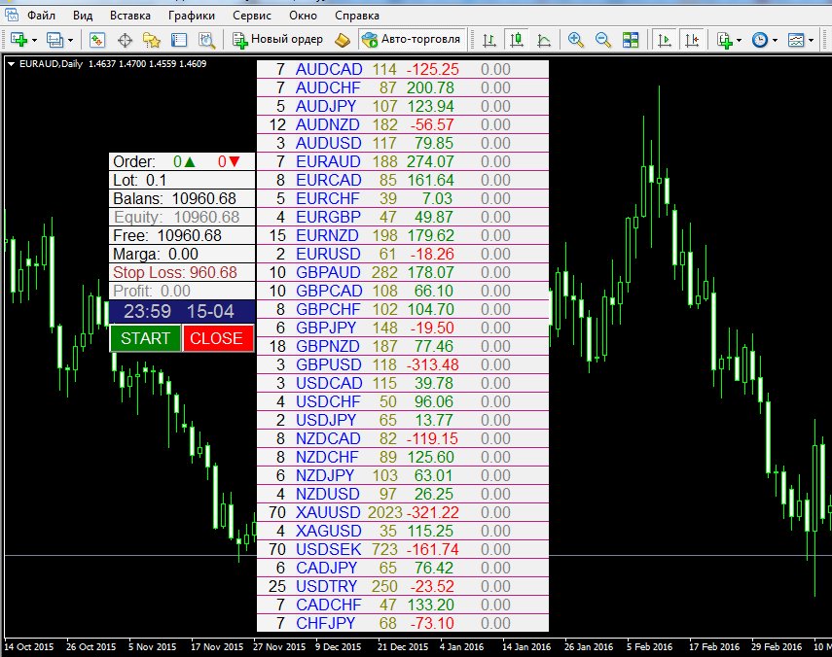
Task: Select the AUDNZD symbol
Action: click(x=327, y=124)
